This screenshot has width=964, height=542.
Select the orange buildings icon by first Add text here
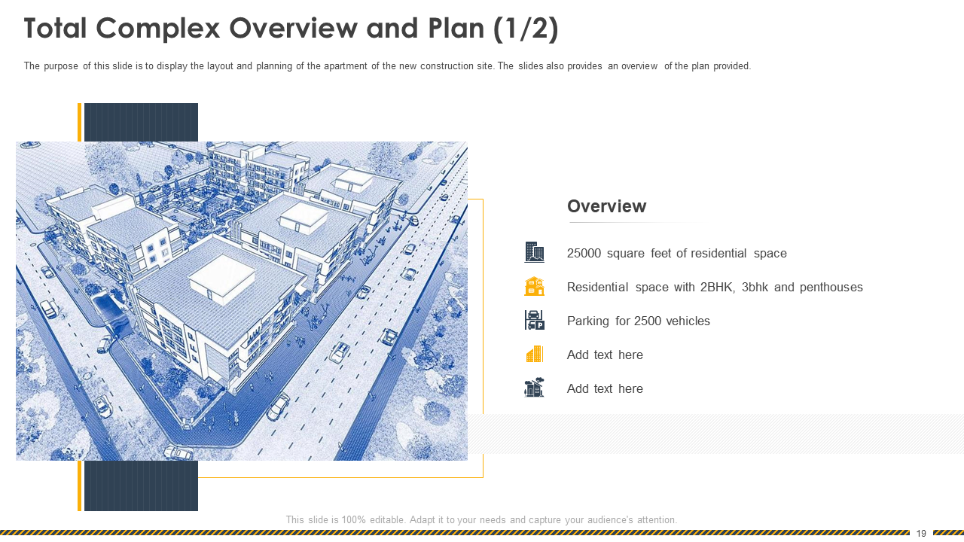tap(535, 355)
